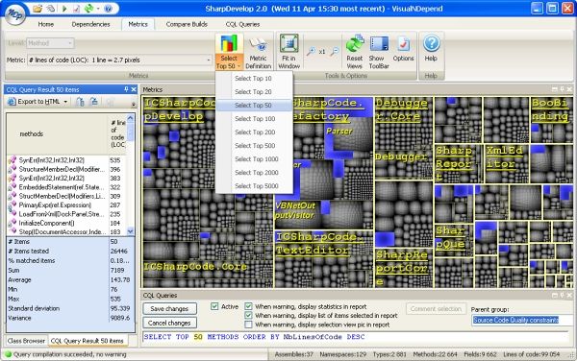
Task: Open the Show ToolBar icon
Action: tap(379, 44)
